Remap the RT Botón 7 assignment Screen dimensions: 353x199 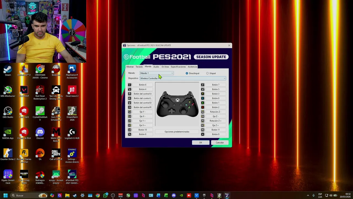click(216, 85)
